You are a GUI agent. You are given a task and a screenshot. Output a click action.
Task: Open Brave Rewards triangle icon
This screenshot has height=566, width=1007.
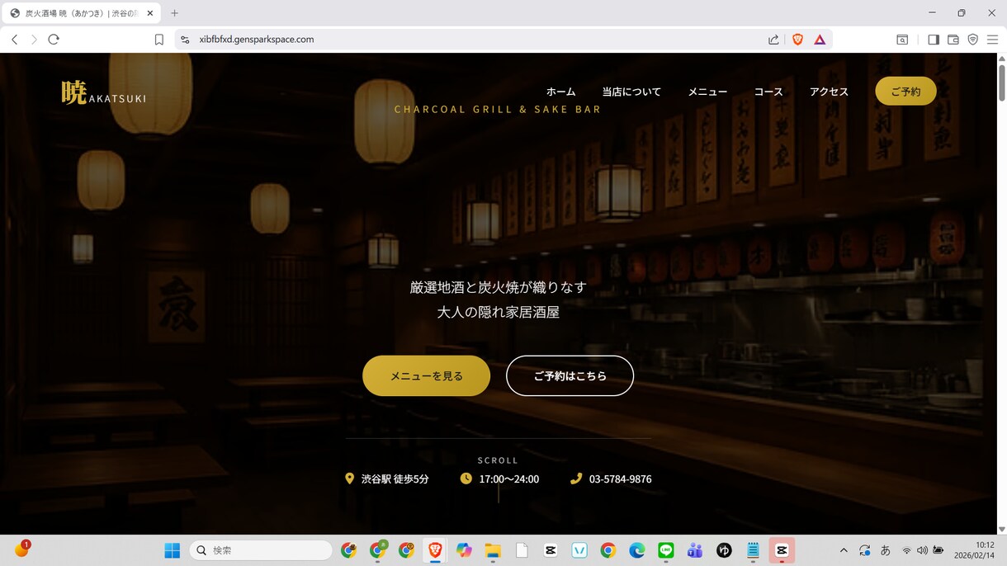click(820, 40)
